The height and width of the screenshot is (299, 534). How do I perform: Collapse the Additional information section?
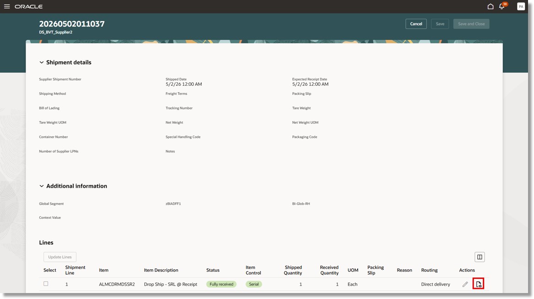point(42,186)
